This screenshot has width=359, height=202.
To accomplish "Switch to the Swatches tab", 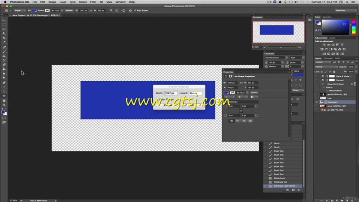I will point(327,17).
